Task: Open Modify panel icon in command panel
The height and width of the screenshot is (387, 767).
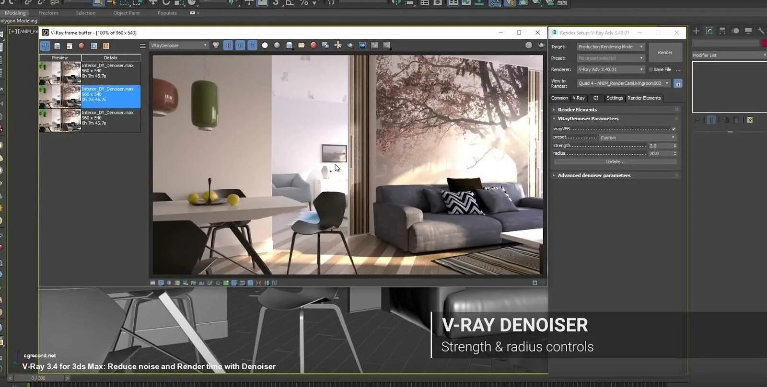Action: click(x=709, y=31)
